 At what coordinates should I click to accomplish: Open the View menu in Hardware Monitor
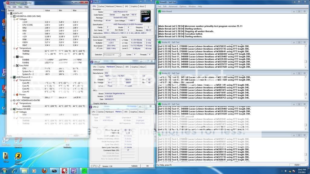tap(20, 7)
